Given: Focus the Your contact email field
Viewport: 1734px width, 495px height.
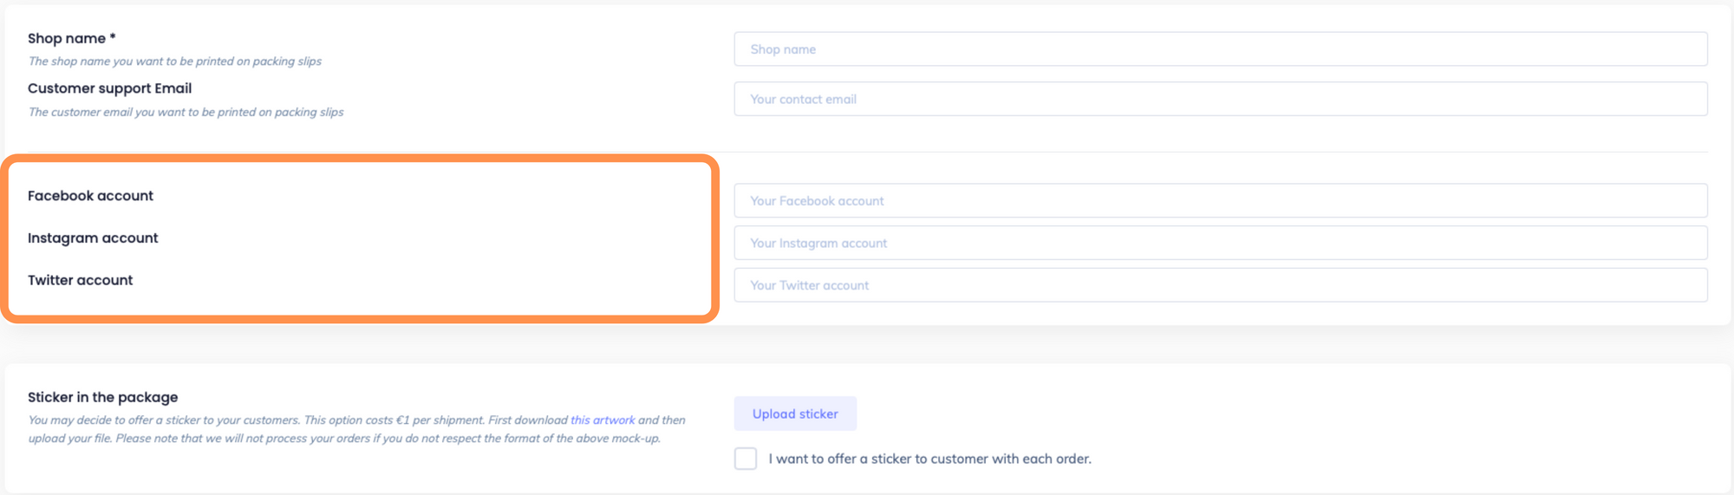Looking at the screenshot, I should (1220, 99).
